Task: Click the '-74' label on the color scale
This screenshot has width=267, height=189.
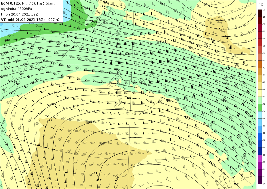Action: [264, 184]
